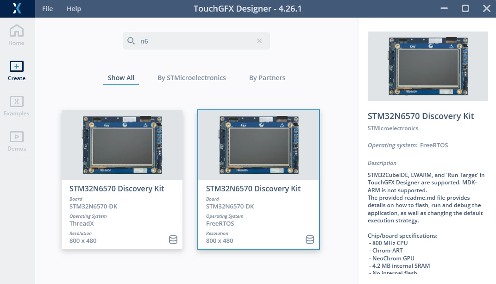The width and height of the screenshot is (496, 284).
Task: Open the Examples sidebar section
Action: [17, 106]
